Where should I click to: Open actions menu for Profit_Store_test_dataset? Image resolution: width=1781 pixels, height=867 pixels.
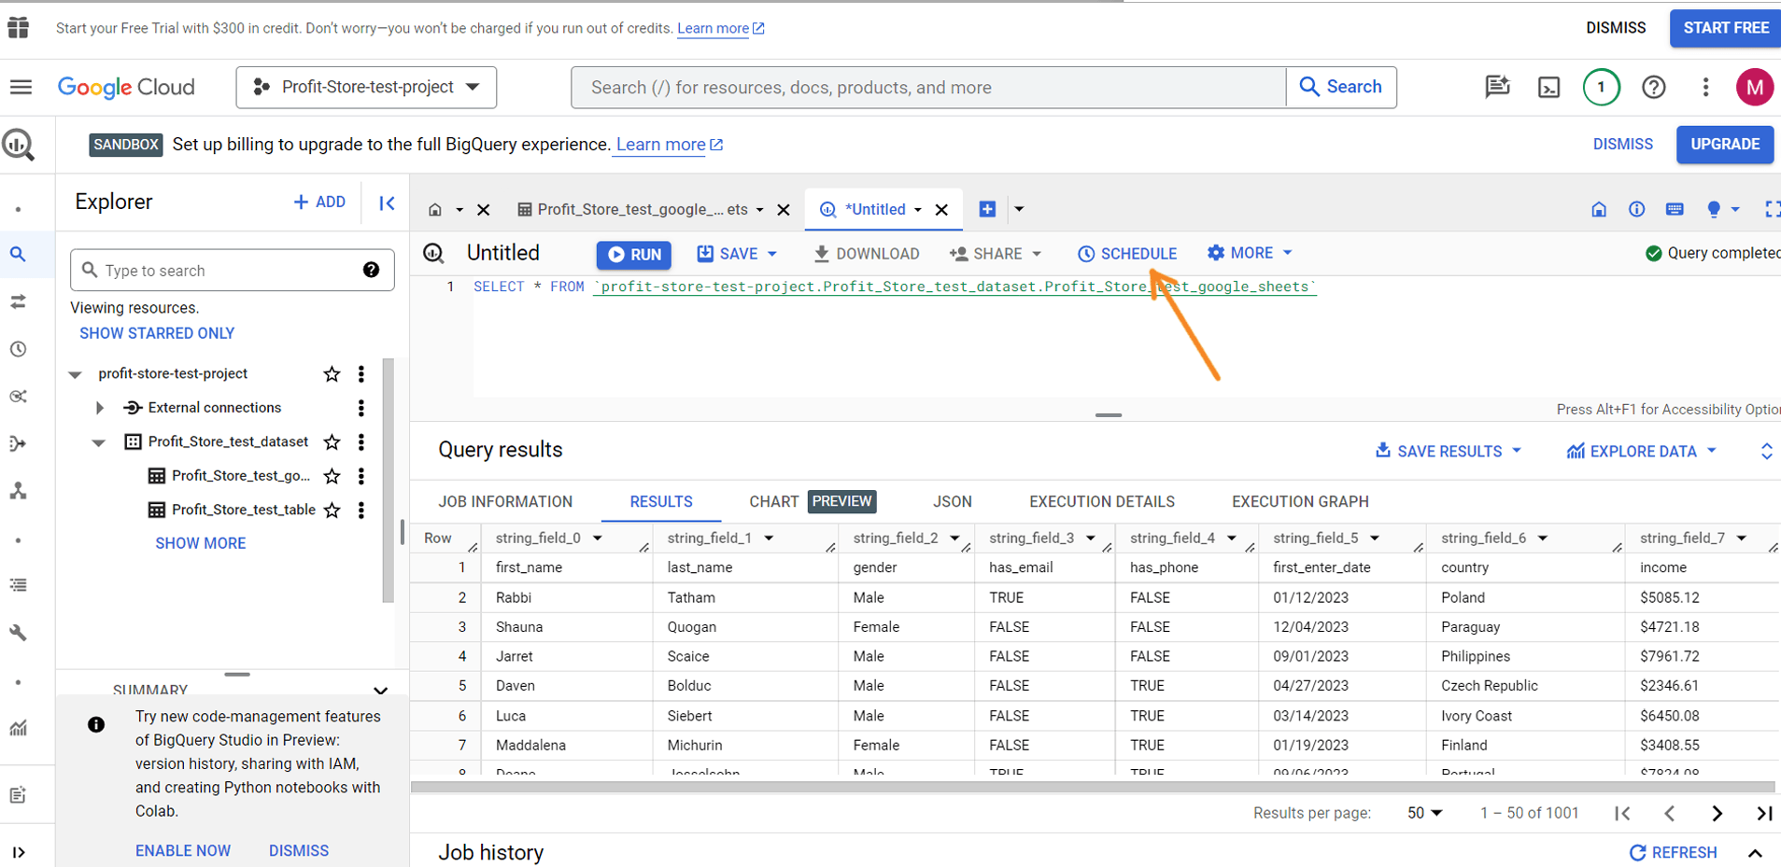[361, 442]
